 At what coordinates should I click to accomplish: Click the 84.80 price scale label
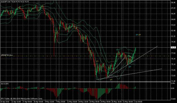tap(173, 20)
